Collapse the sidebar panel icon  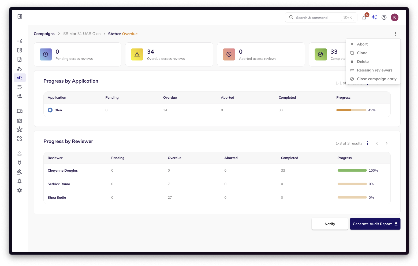pos(20,17)
